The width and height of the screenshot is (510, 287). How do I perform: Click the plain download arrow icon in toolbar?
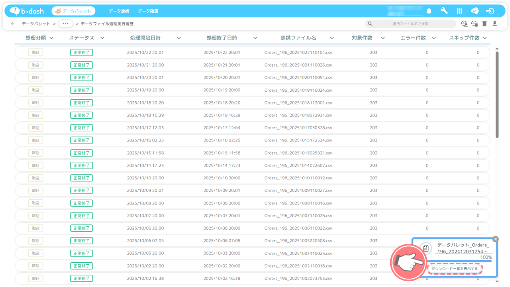(x=495, y=24)
